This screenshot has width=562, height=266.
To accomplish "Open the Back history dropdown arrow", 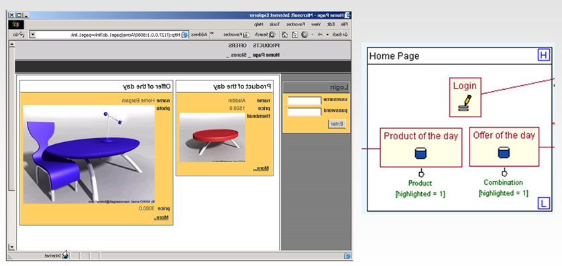I will point(327,35).
